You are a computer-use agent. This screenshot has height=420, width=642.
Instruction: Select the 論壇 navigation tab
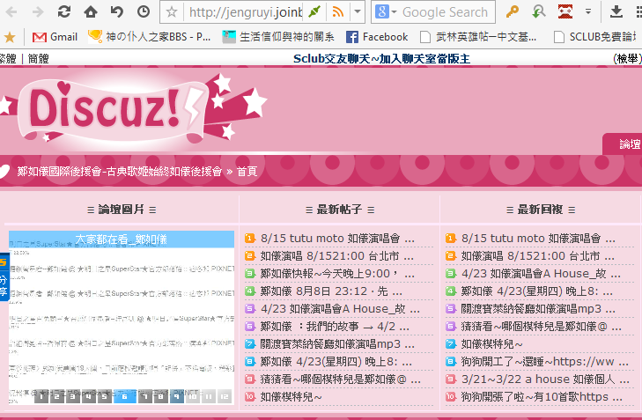click(629, 144)
